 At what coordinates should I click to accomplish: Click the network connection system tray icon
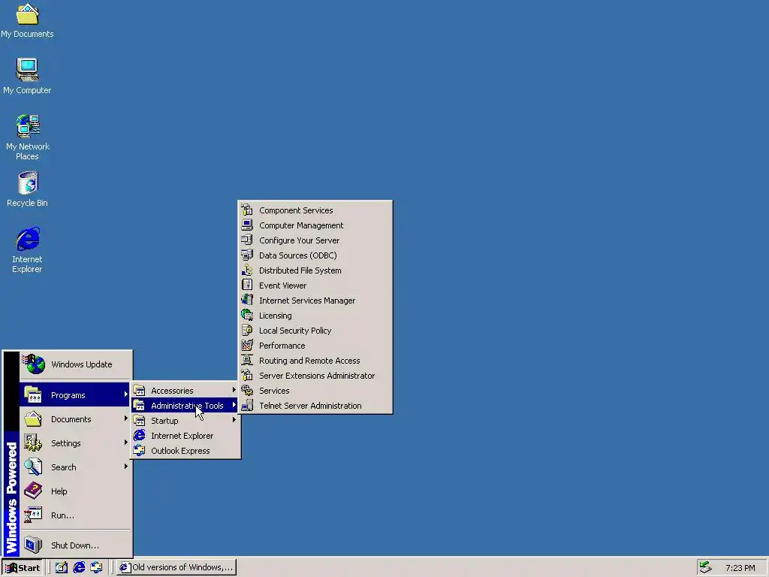pyautogui.click(x=705, y=567)
